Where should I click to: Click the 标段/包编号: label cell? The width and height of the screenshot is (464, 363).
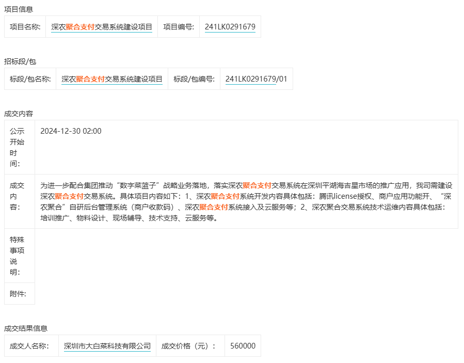coord(194,79)
